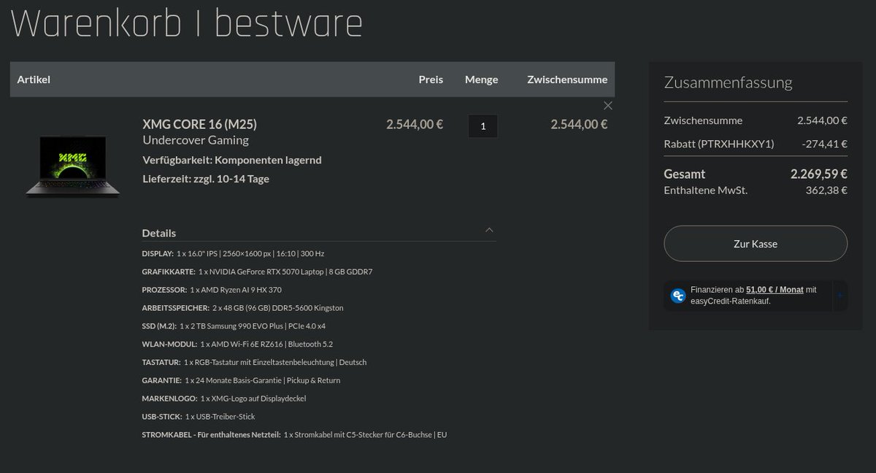Click the item price 2.544,00 € under Preis
Viewport: 876px width, 473px height.
point(415,124)
